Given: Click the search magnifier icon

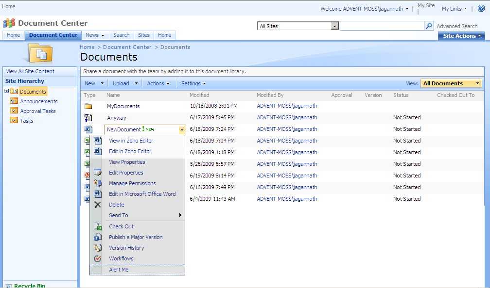Looking at the screenshot, I should point(429,26).
